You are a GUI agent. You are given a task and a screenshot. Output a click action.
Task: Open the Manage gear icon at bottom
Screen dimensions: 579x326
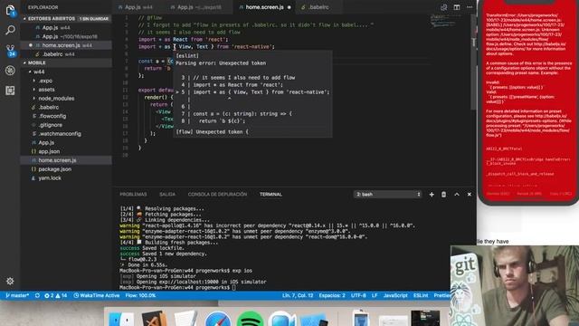[10, 282]
